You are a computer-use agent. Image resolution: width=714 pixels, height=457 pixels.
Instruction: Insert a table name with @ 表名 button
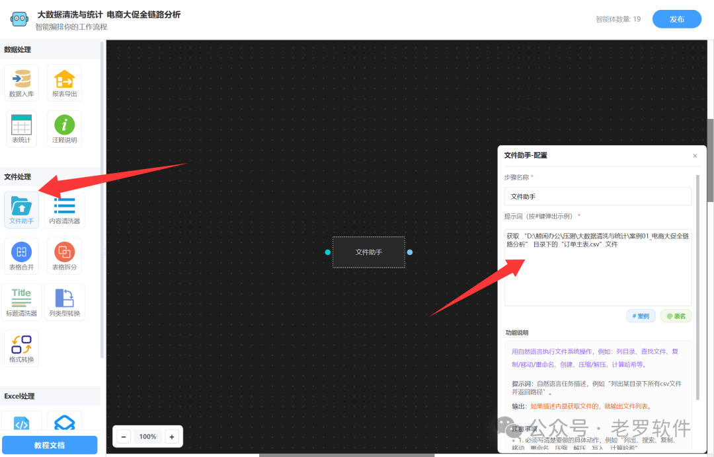click(x=676, y=316)
